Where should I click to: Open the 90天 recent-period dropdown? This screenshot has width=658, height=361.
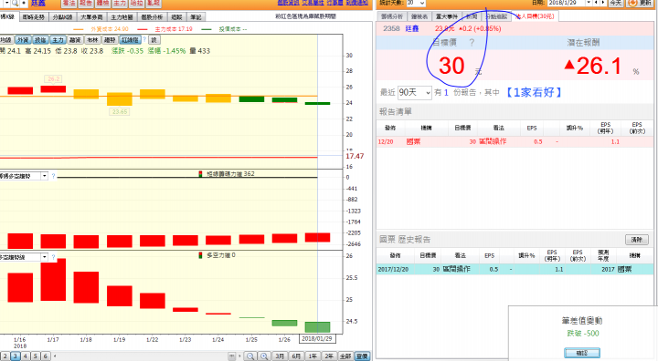click(x=415, y=92)
